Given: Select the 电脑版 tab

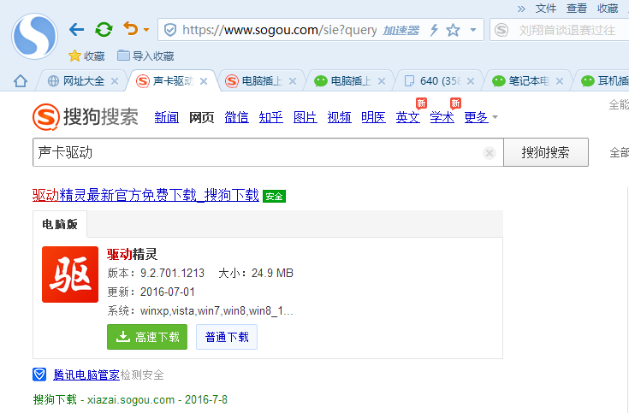Looking at the screenshot, I should 60,224.
